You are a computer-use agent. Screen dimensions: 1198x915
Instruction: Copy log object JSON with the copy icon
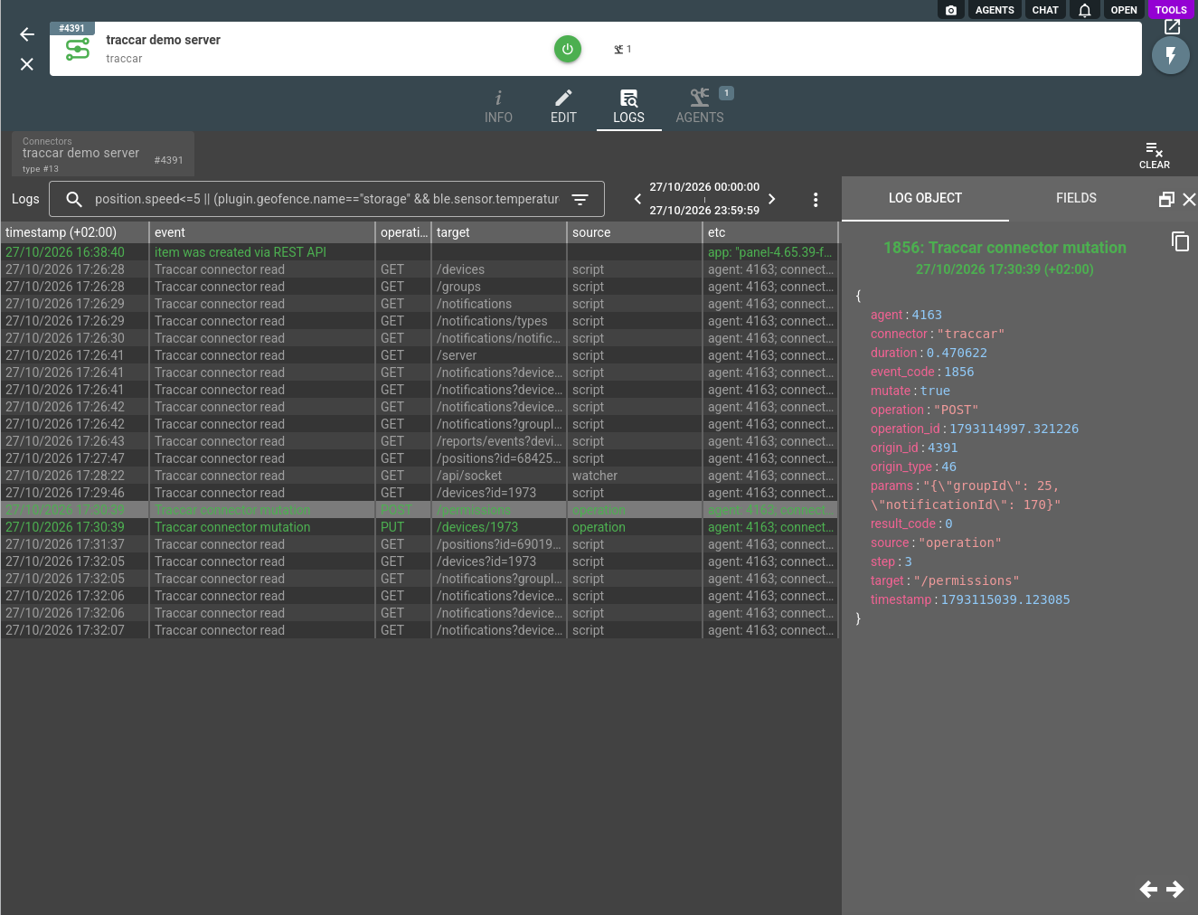(x=1180, y=241)
